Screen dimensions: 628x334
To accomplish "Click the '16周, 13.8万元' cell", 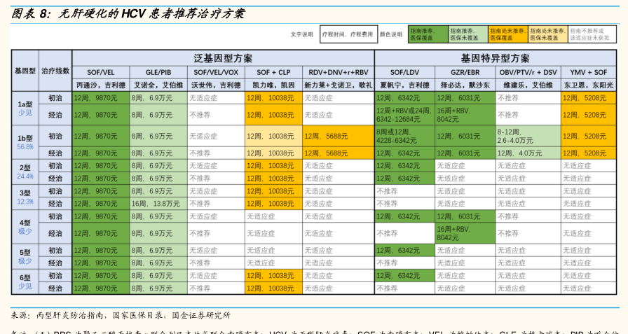I will click(158, 204).
